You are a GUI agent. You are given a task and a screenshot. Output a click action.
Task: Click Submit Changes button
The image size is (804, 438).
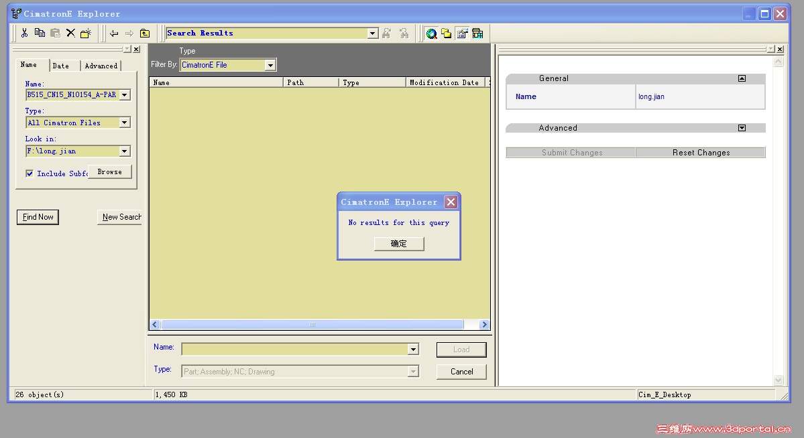pos(571,153)
